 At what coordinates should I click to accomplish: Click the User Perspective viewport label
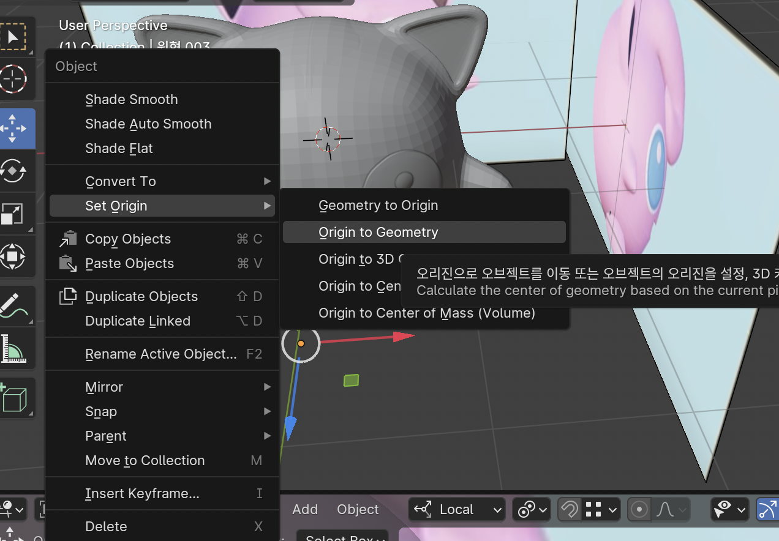click(113, 25)
